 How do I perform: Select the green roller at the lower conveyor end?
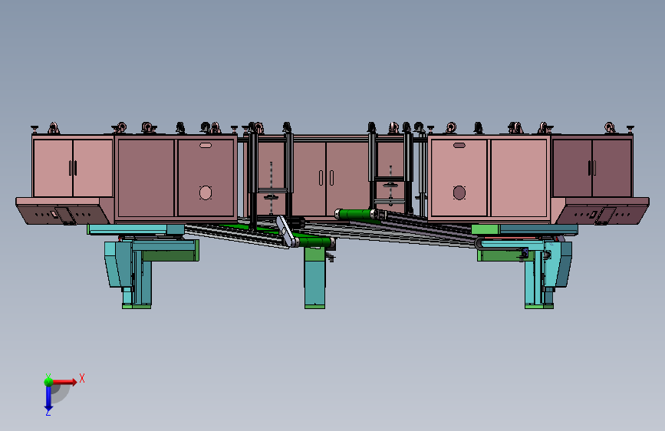point(314,242)
